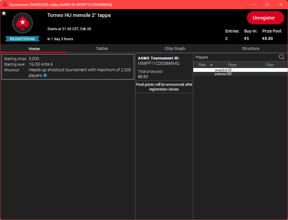Switch to the Home tab

pos(34,48)
